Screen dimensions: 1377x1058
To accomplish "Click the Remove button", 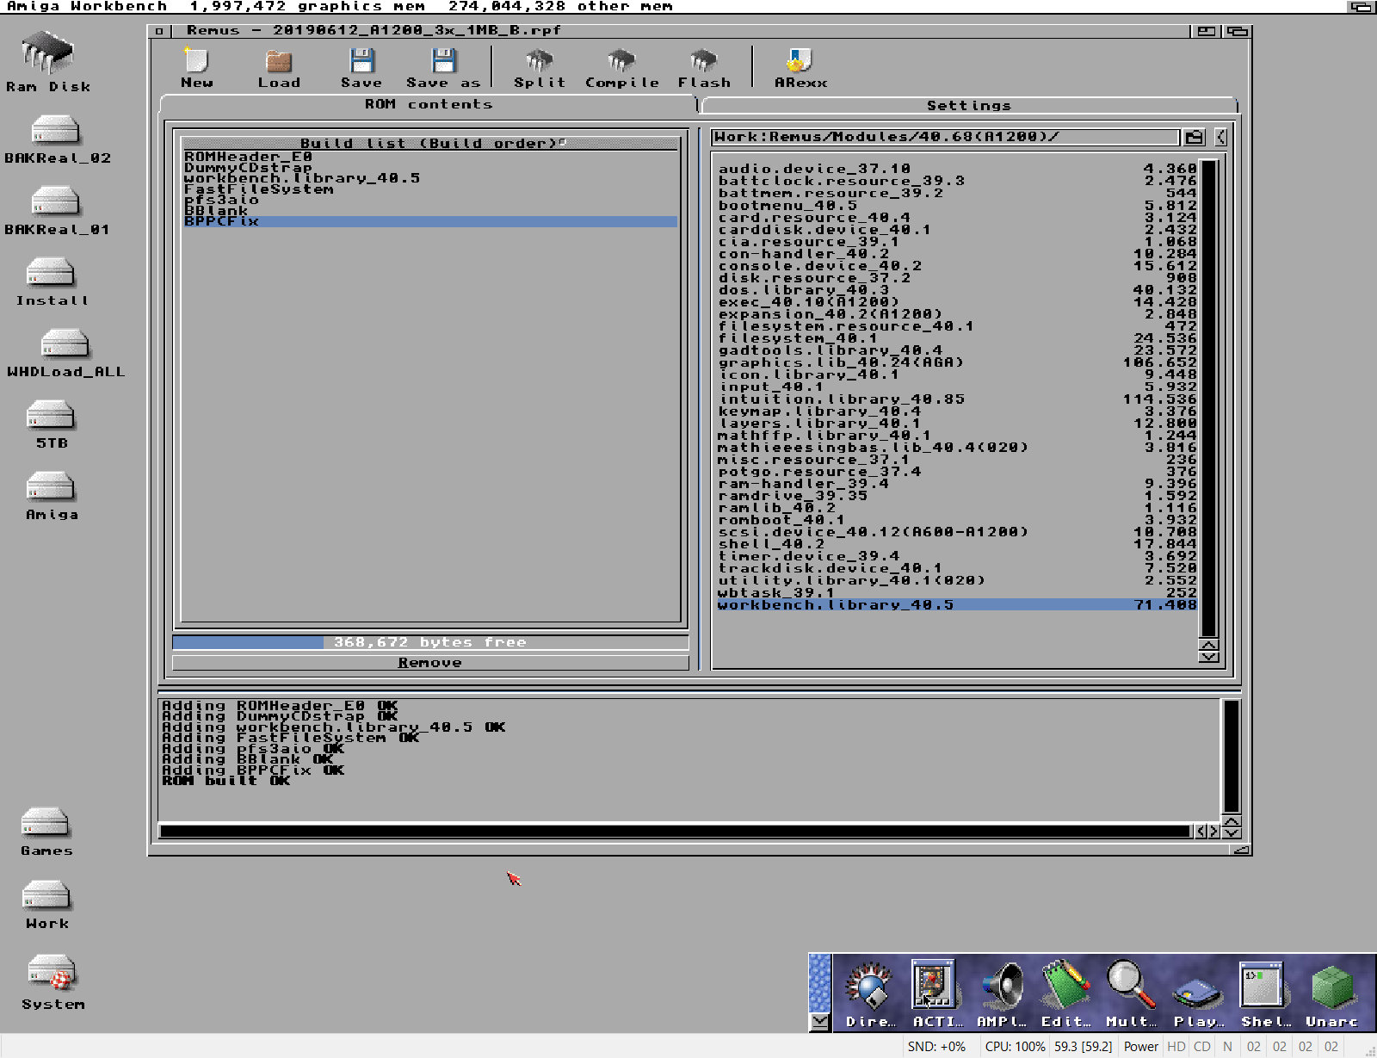I will click(x=430, y=663).
